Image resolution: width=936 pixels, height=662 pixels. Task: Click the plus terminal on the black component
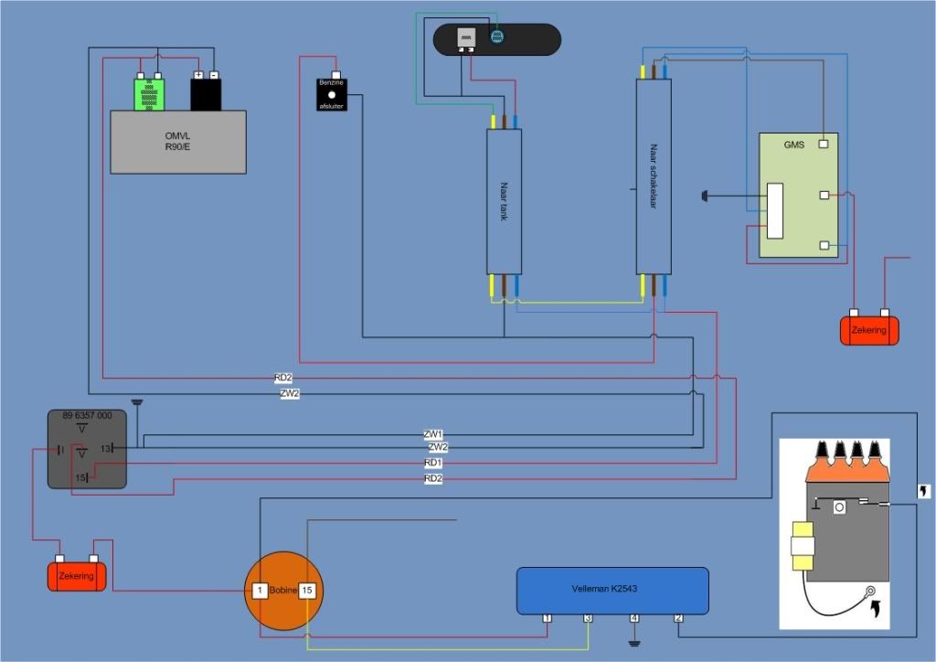198,75
